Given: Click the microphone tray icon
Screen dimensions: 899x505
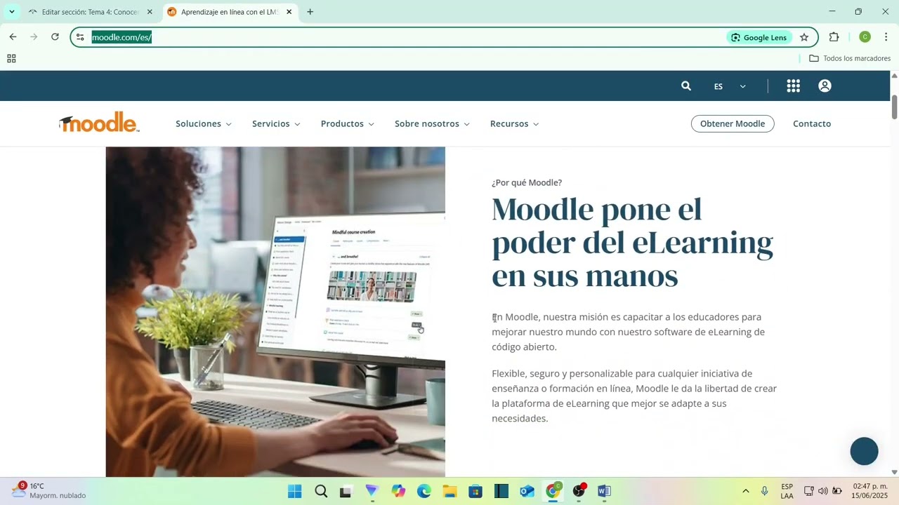Looking at the screenshot, I should (765, 491).
